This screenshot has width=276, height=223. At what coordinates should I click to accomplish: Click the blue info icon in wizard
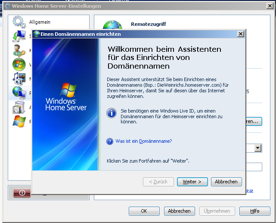[x=112, y=113]
